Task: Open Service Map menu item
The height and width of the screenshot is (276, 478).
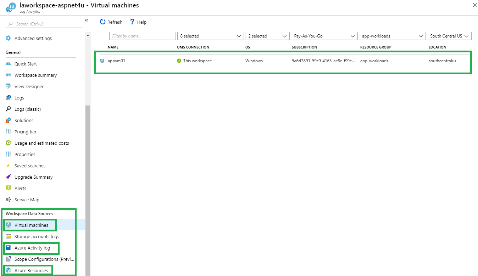Action: (27, 200)
